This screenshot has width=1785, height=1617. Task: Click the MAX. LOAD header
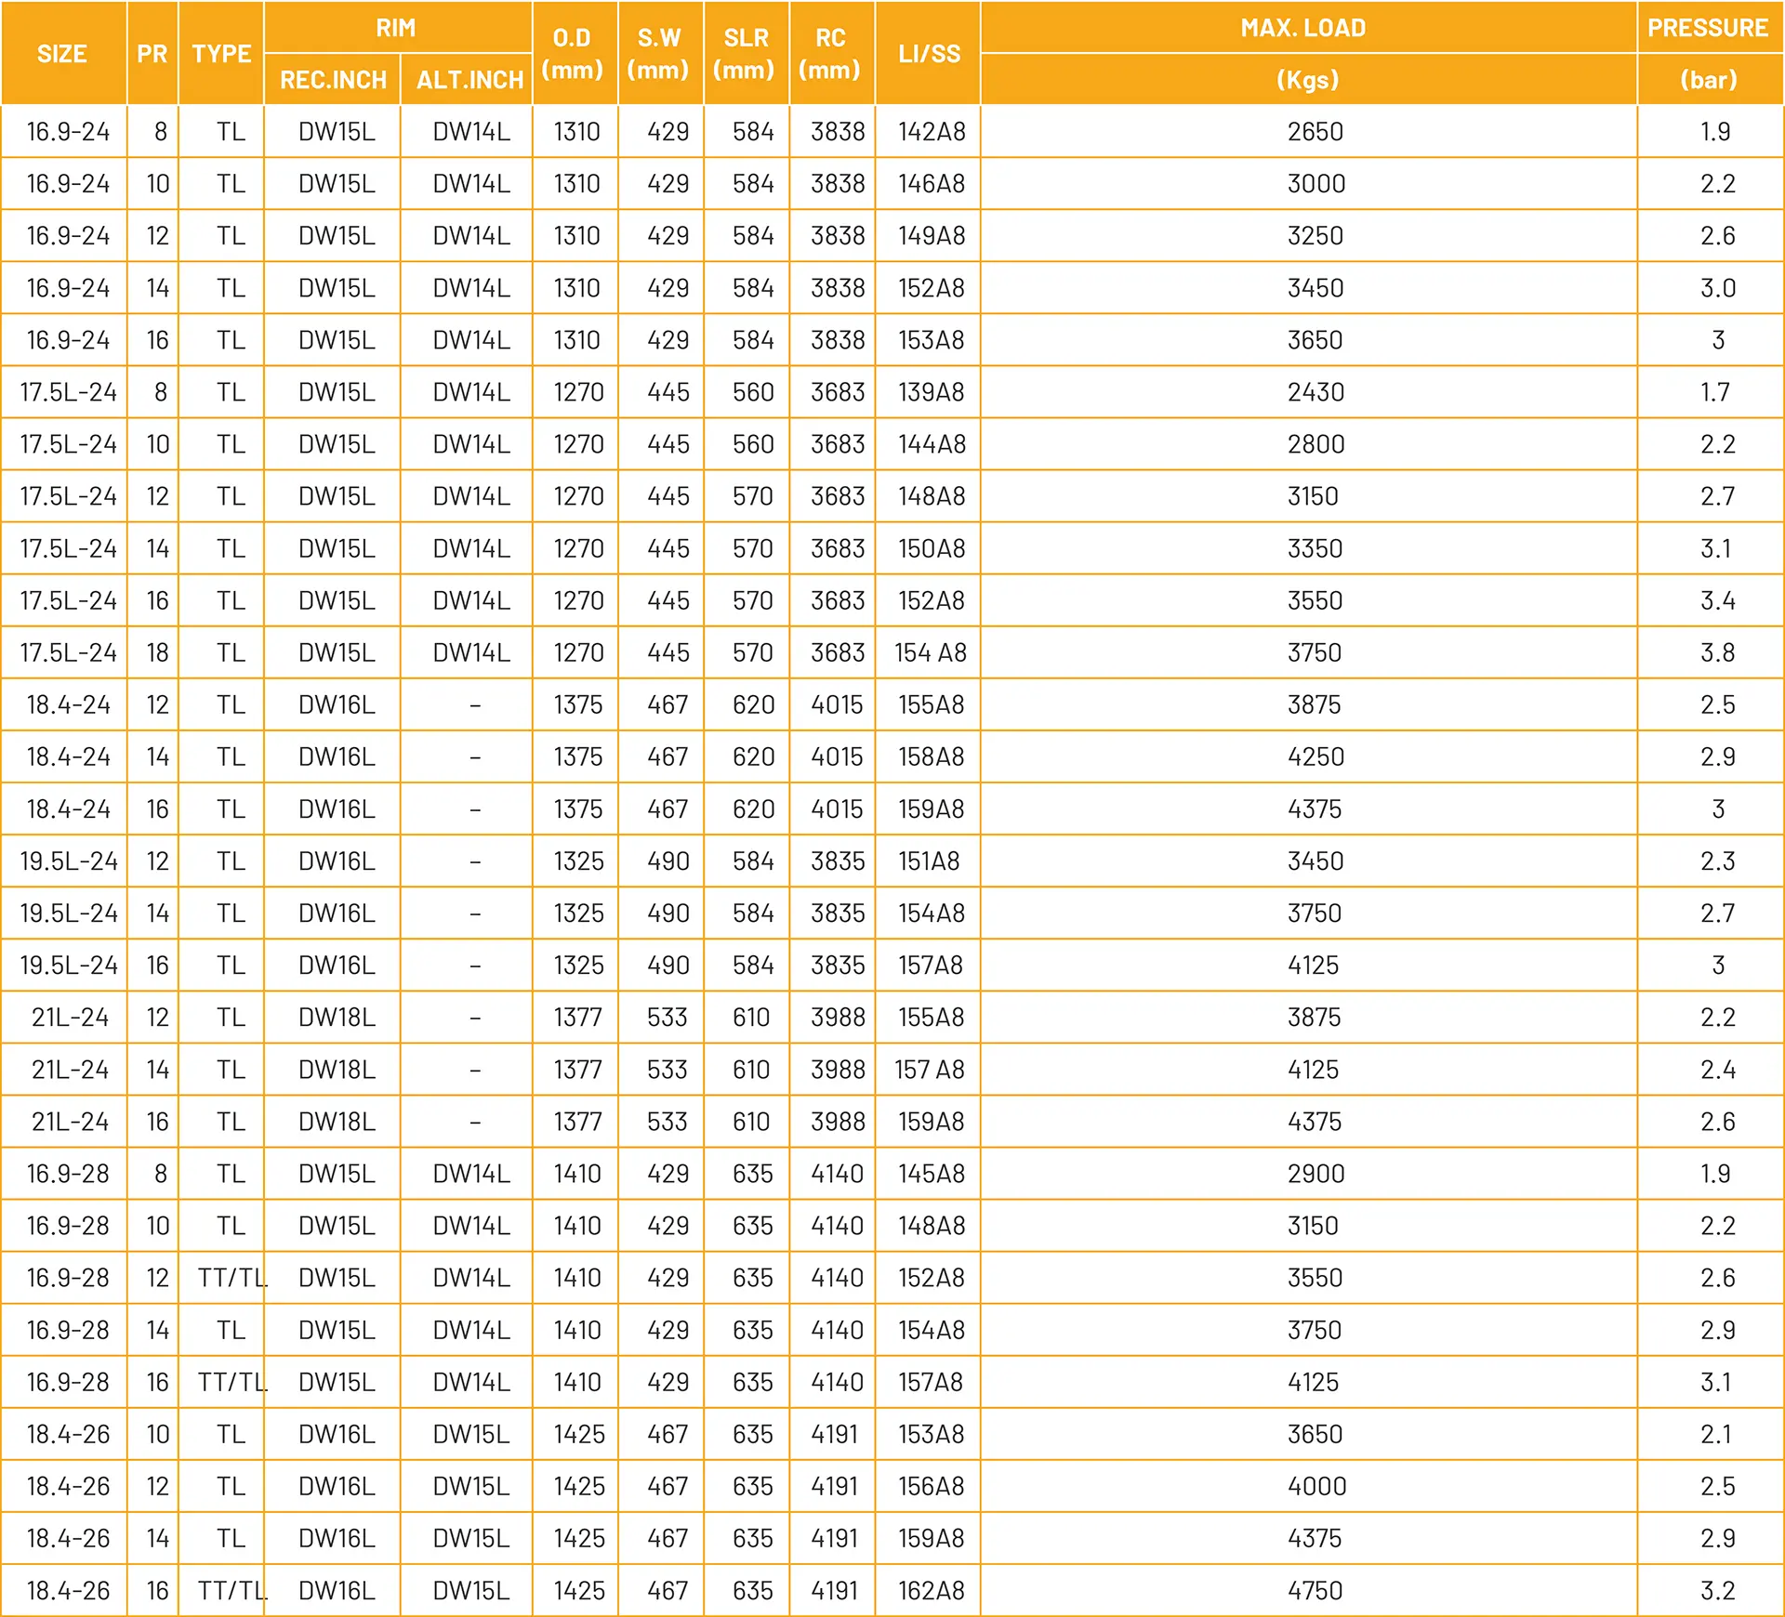1303,28
